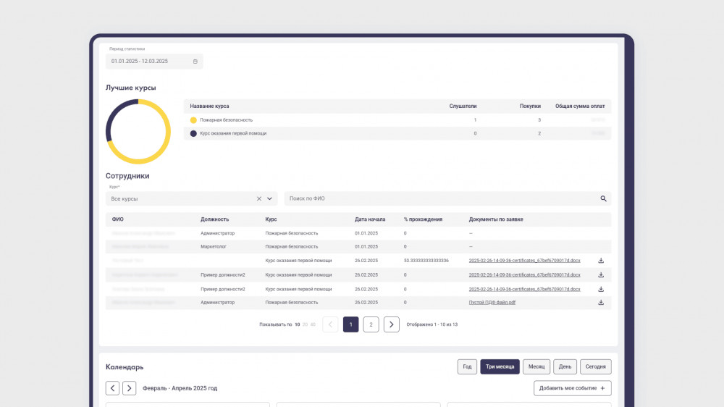The width and height of the screenshot is (724, 407).
Task: Click next page arrow in pagination
Action: (392, 324)
